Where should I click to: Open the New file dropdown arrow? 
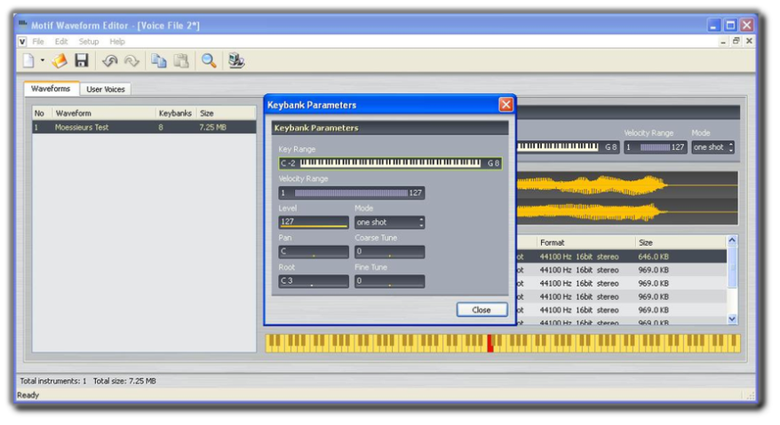click(x=43, y=60)
